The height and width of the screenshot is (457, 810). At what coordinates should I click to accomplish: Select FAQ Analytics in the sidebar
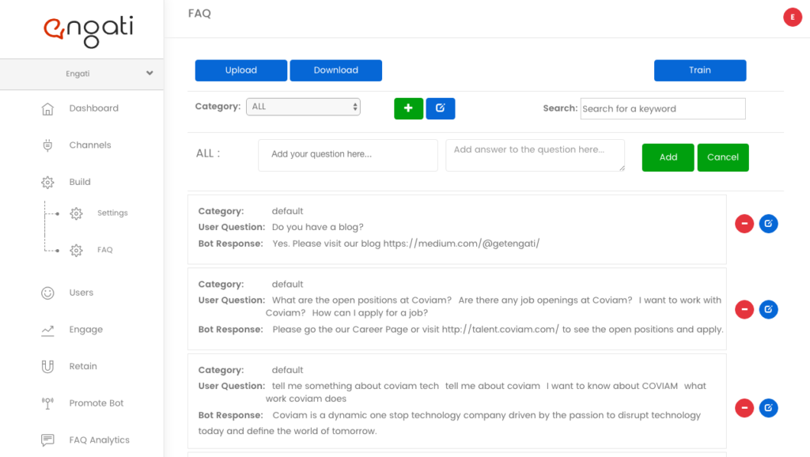pyautogui.click(x=99, y=440)
